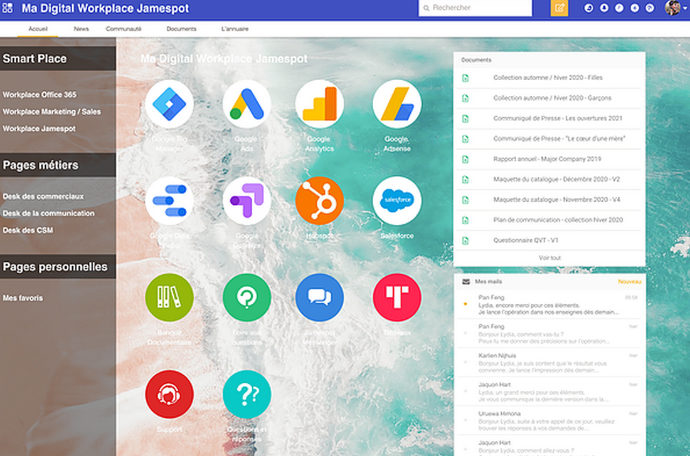690x456 pixels.
Task: Open Maquette du catalogue - Novembre 2020 - V4
Action: click(556, 199)
